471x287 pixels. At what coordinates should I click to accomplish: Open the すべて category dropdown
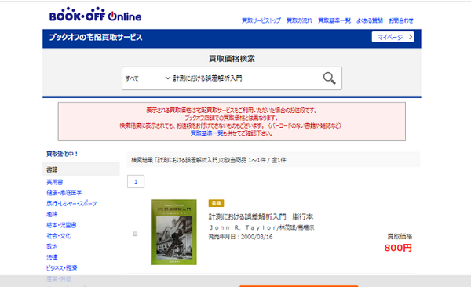pos(148,78)
